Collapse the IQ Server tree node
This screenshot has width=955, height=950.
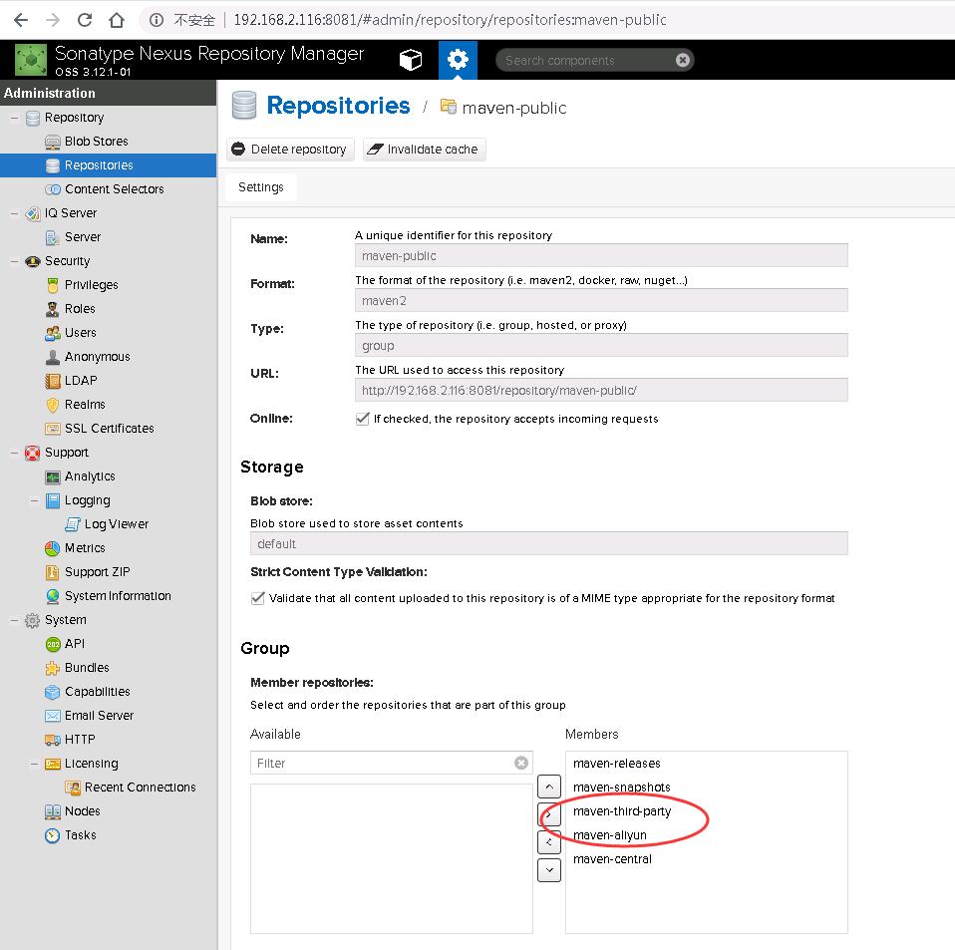coord(14,213)
